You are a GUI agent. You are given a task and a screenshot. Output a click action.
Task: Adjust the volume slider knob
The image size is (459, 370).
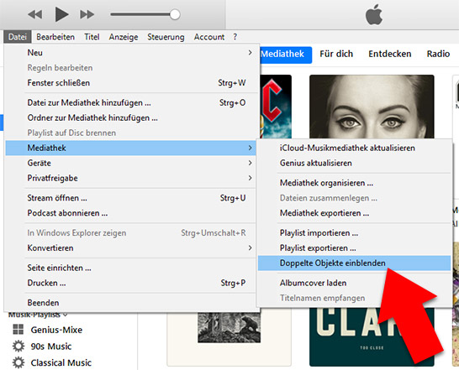pyautogui.click(x=175, y=14)
